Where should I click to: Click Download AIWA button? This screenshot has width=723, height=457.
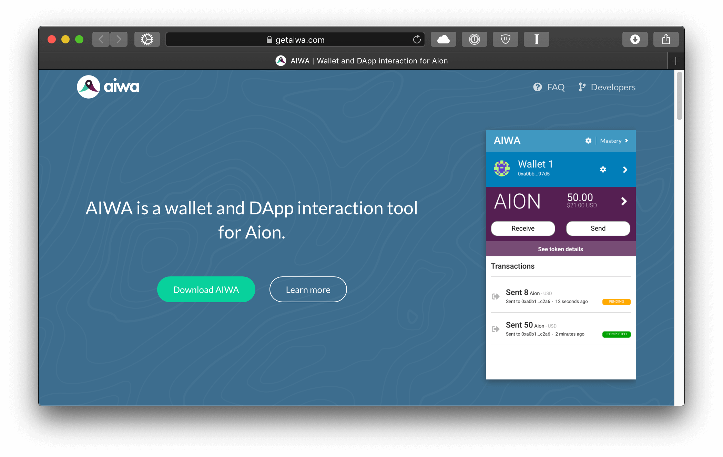(x=206, y=290)
